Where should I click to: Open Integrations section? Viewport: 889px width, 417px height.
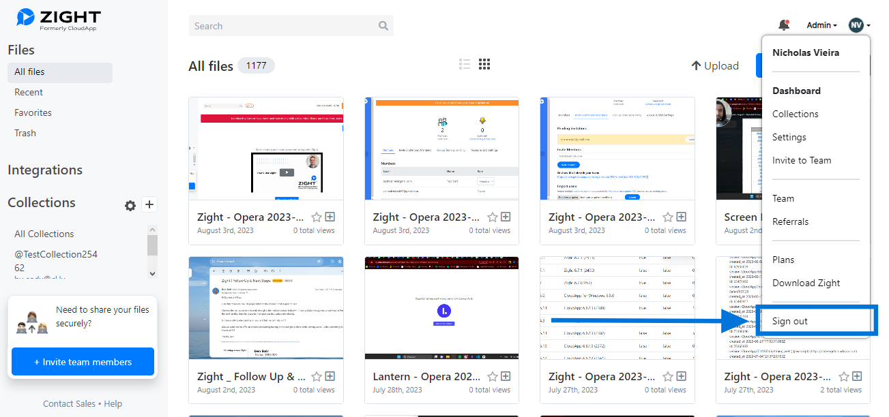click(45, 170)
